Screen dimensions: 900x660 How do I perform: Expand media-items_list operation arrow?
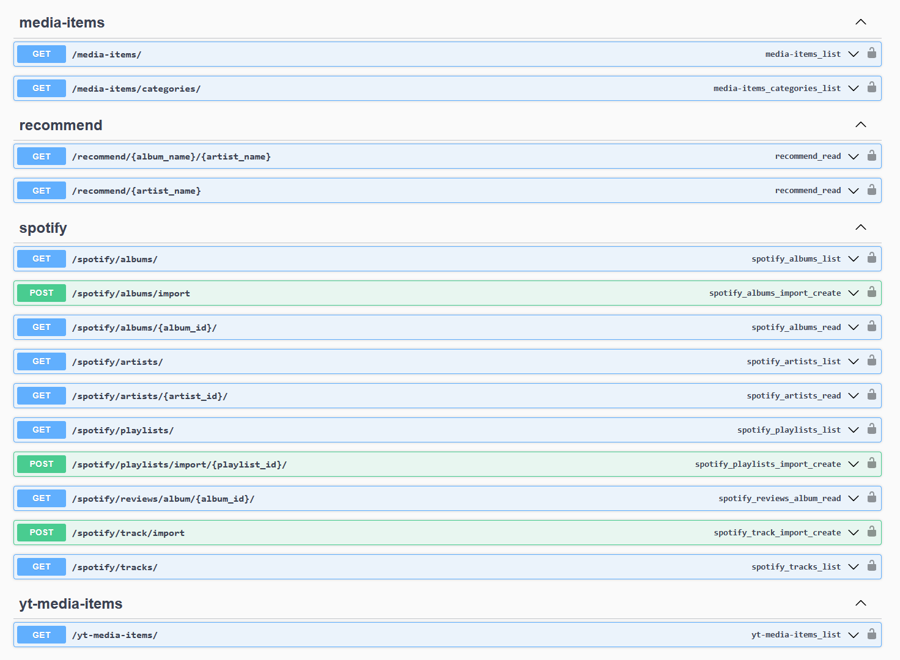(x=854, y=54)
